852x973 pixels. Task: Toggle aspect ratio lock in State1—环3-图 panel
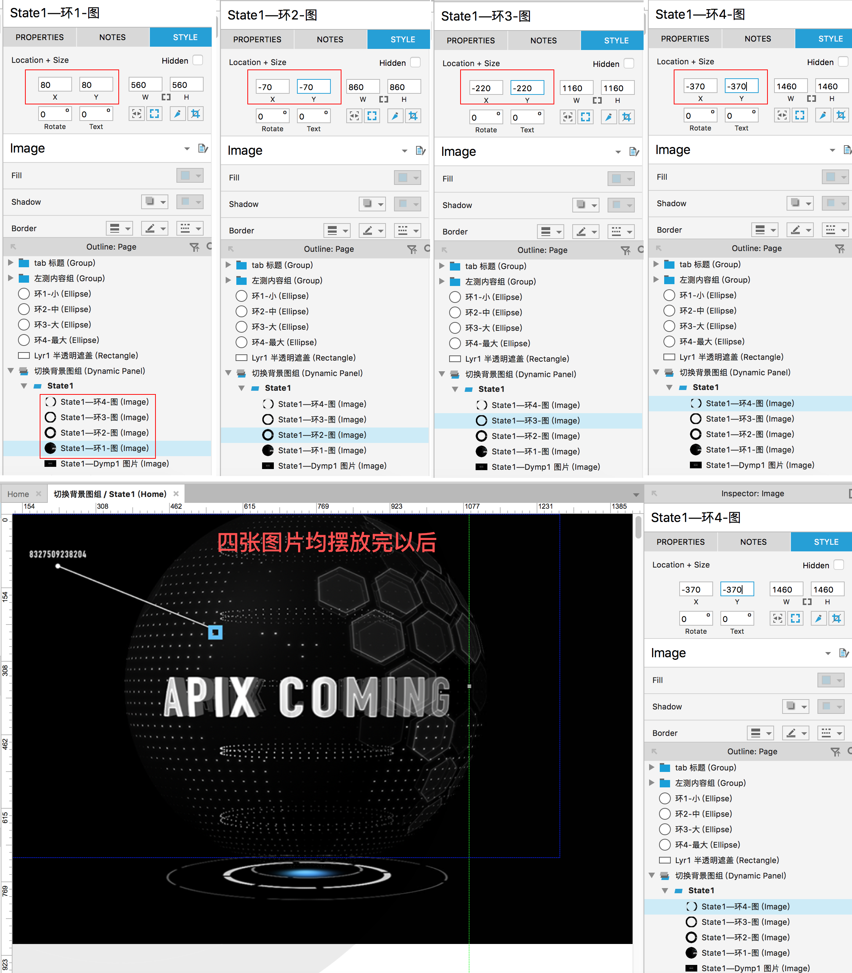(x=597, y=100)
